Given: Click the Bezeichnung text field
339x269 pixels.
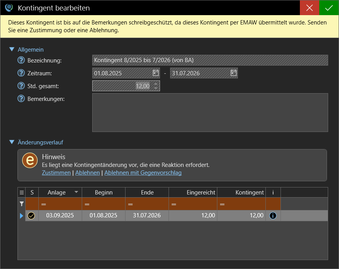Looking at the screenshot, I should tap(210, 60).
